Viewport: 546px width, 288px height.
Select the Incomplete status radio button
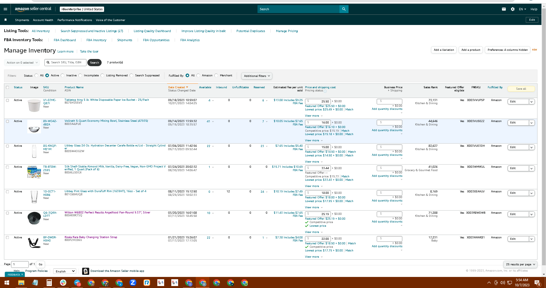click(x=80, y=75)
